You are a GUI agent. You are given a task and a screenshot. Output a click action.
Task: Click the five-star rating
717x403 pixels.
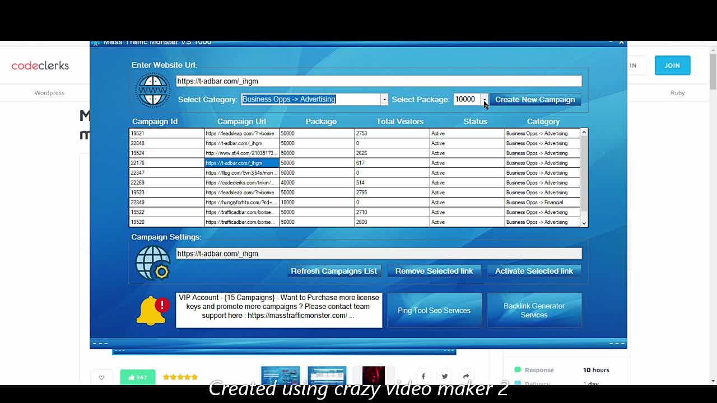[180, 377]
